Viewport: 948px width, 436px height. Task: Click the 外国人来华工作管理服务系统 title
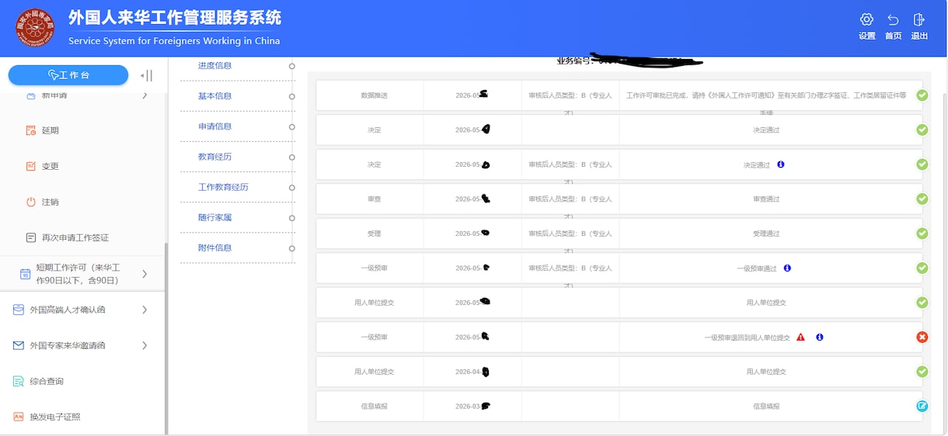pos(175,18)
